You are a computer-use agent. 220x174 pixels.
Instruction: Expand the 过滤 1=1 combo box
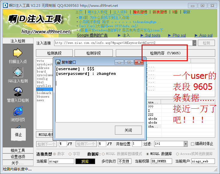coord(186,144)
